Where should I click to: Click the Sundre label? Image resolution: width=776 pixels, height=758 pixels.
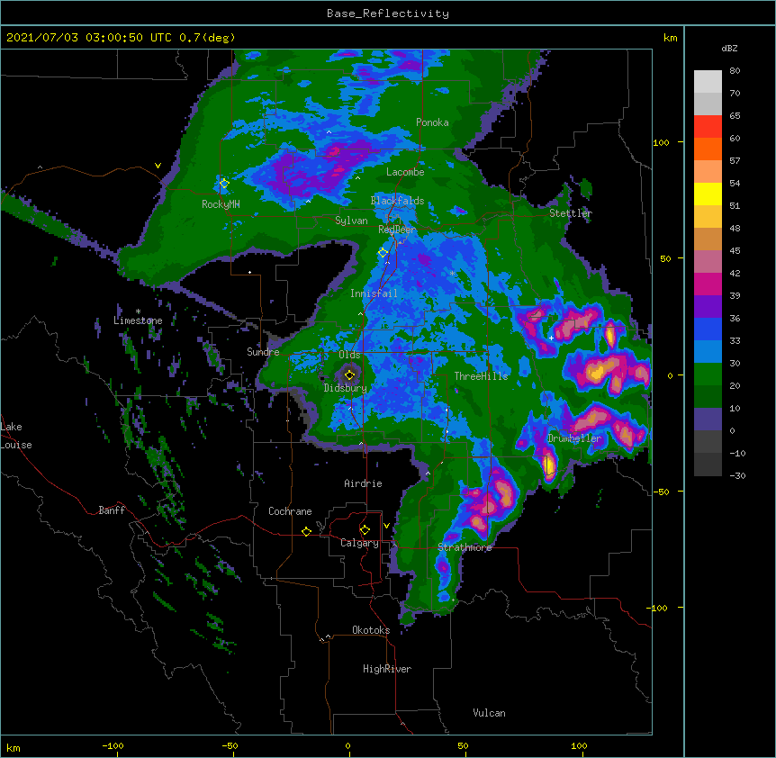click(x=263, y=352)
